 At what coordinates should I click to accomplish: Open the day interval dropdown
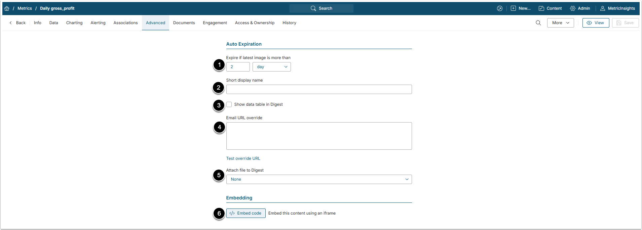coord(271,67)
